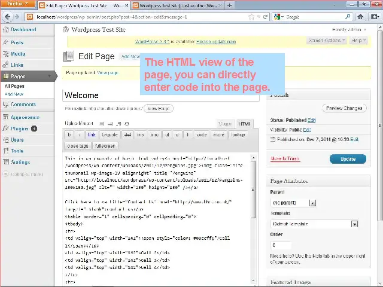383x287 pixels.
Task: Insert b-quote tag button
Action: tap(110, 135)
